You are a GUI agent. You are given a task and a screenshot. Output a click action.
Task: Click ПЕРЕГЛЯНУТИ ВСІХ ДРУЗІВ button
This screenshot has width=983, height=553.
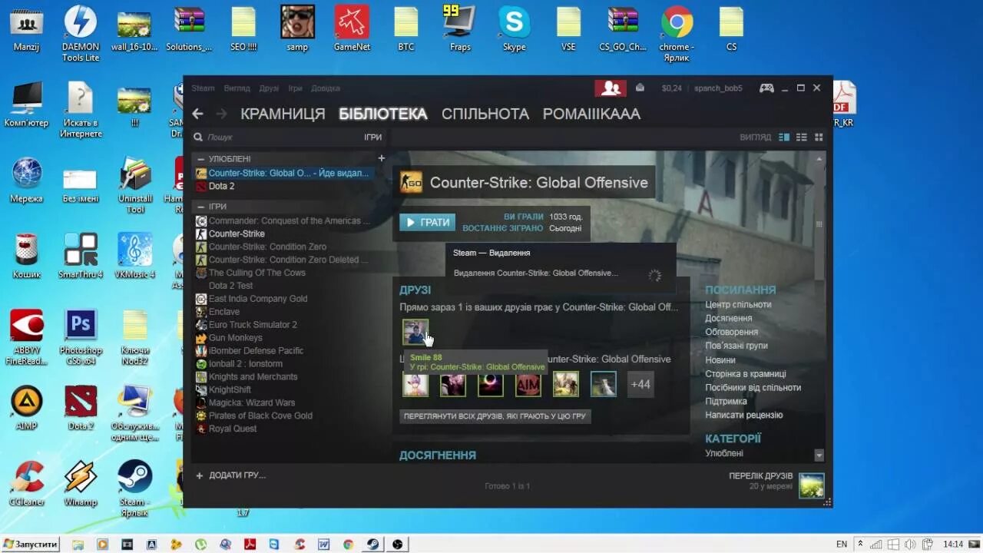coord(495,416)
